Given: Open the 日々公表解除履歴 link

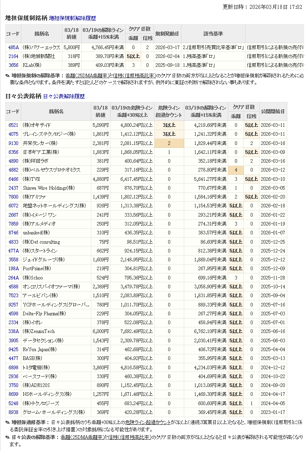Looking at the screenshot, I should pos(64,96).
